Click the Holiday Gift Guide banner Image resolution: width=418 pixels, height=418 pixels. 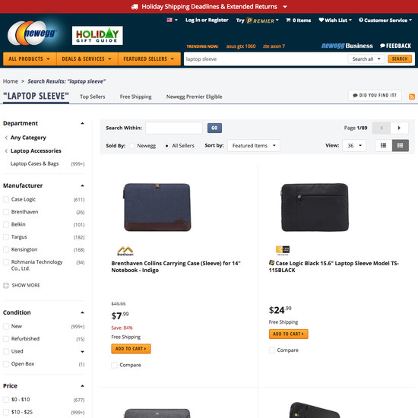tap(97, 36)
